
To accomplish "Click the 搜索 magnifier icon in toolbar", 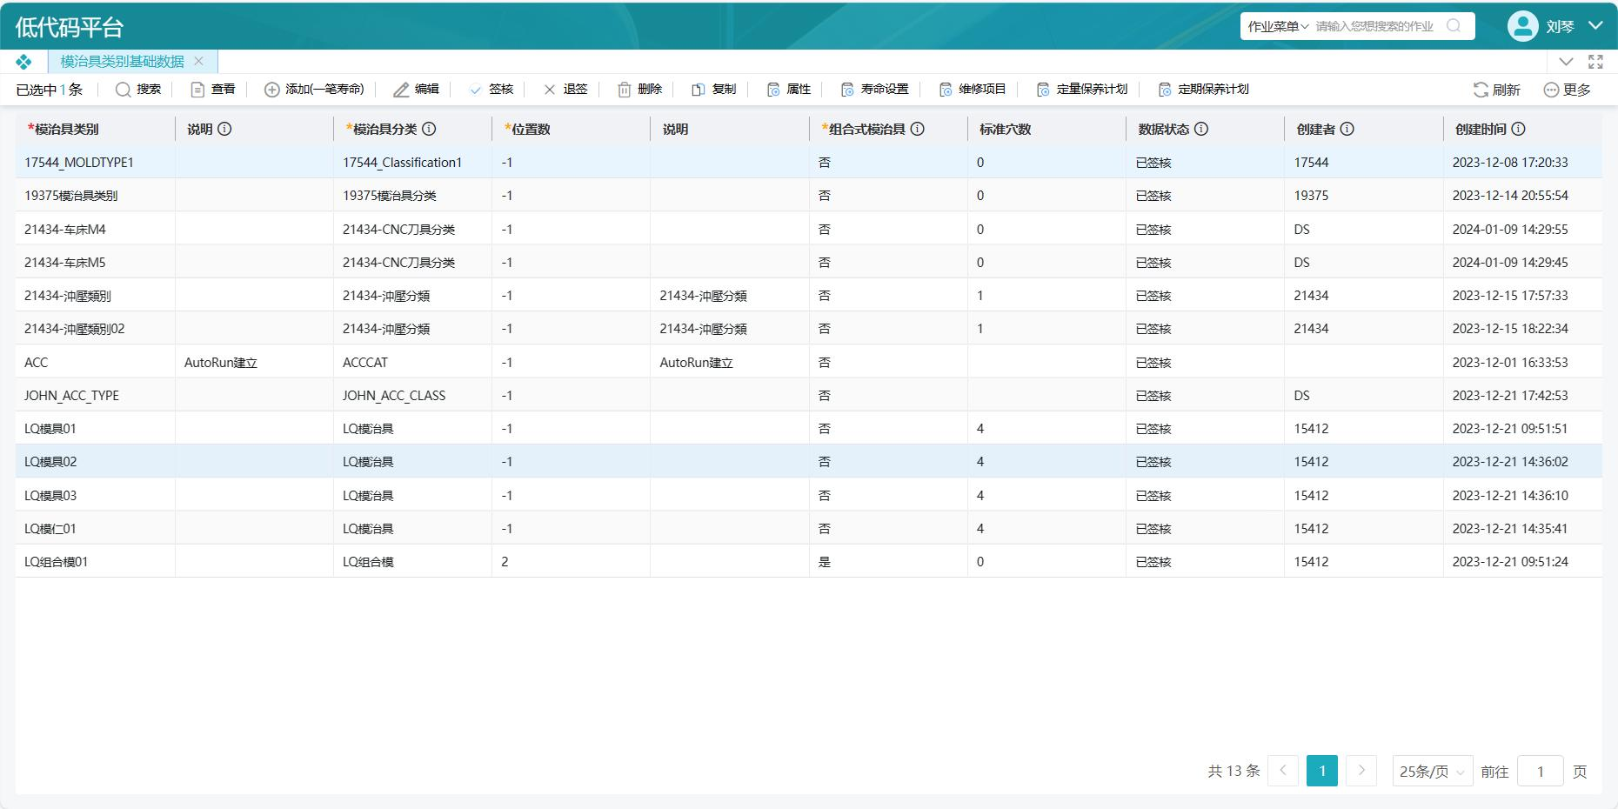I will pyautogui.click(x=123, y=90).
